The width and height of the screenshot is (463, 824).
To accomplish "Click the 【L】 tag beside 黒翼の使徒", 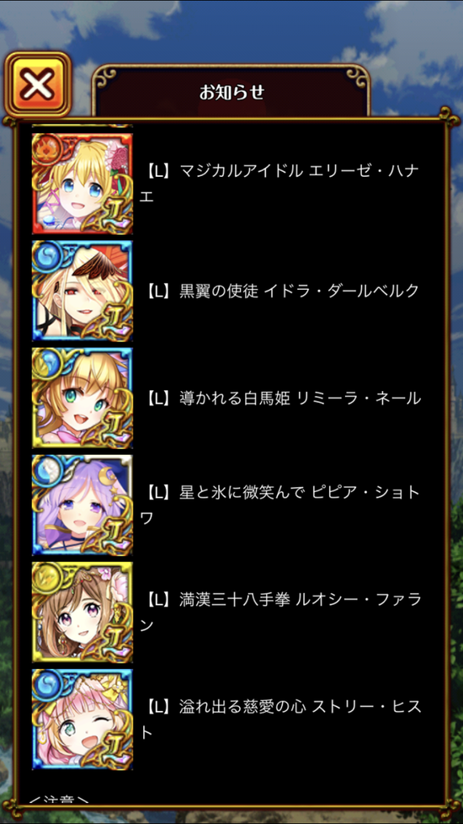I will pos(157,291).
